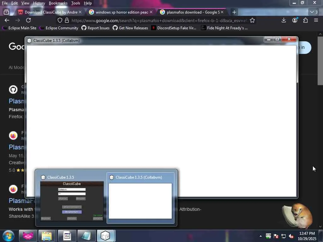
Task: Reload the current Google page
Action: tap(28, 20)
